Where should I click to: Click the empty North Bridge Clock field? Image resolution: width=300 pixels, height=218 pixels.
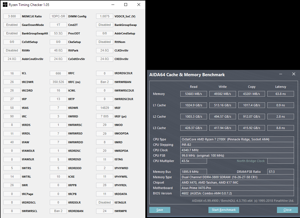pyautogui.click(x=280, y=161)
